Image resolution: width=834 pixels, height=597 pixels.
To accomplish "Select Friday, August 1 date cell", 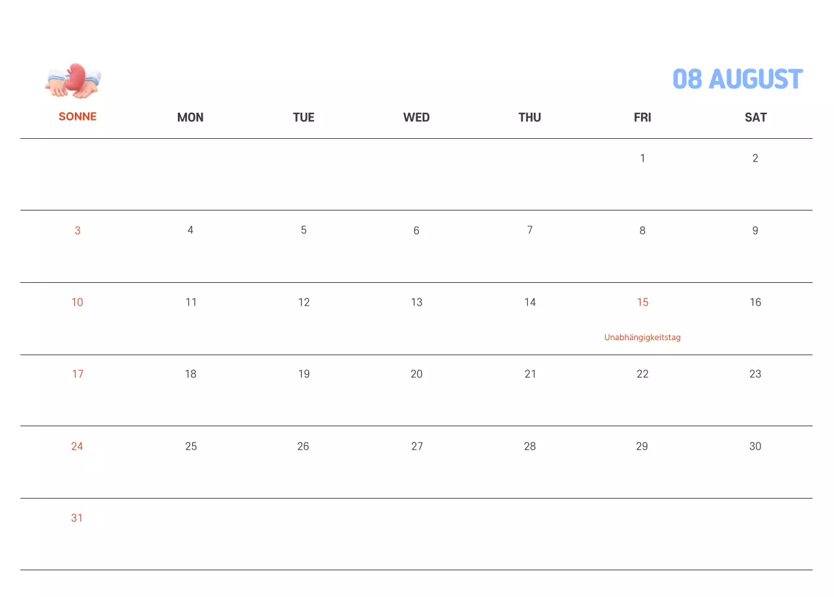I will [642, 158].
